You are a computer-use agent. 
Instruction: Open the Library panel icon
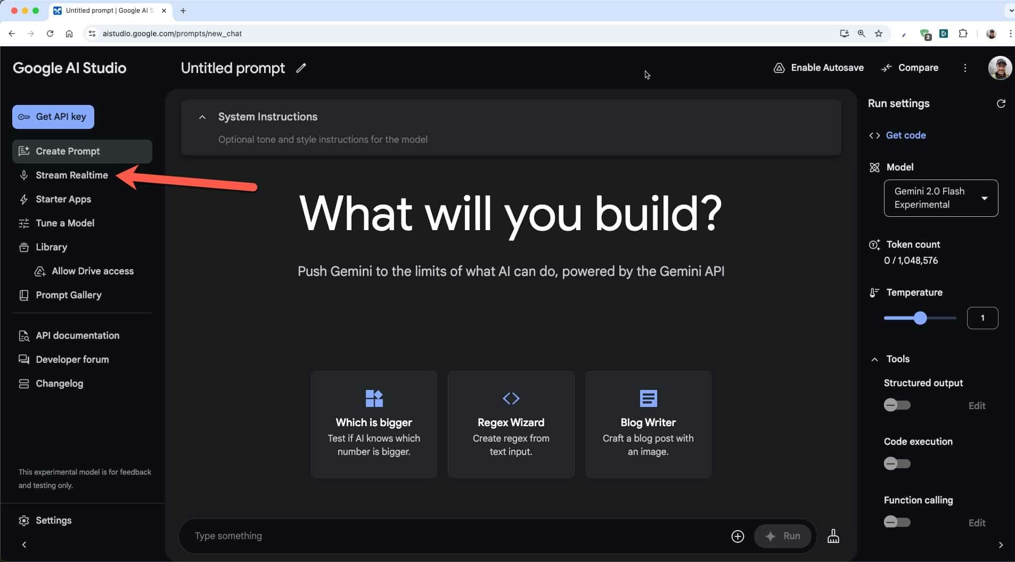(x=24, y=247)
